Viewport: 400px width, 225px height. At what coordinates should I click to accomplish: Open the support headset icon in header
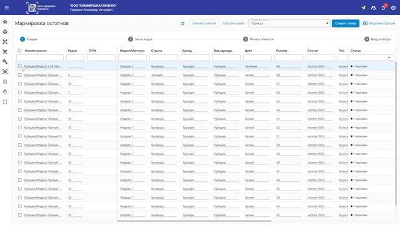coord(373,8)
